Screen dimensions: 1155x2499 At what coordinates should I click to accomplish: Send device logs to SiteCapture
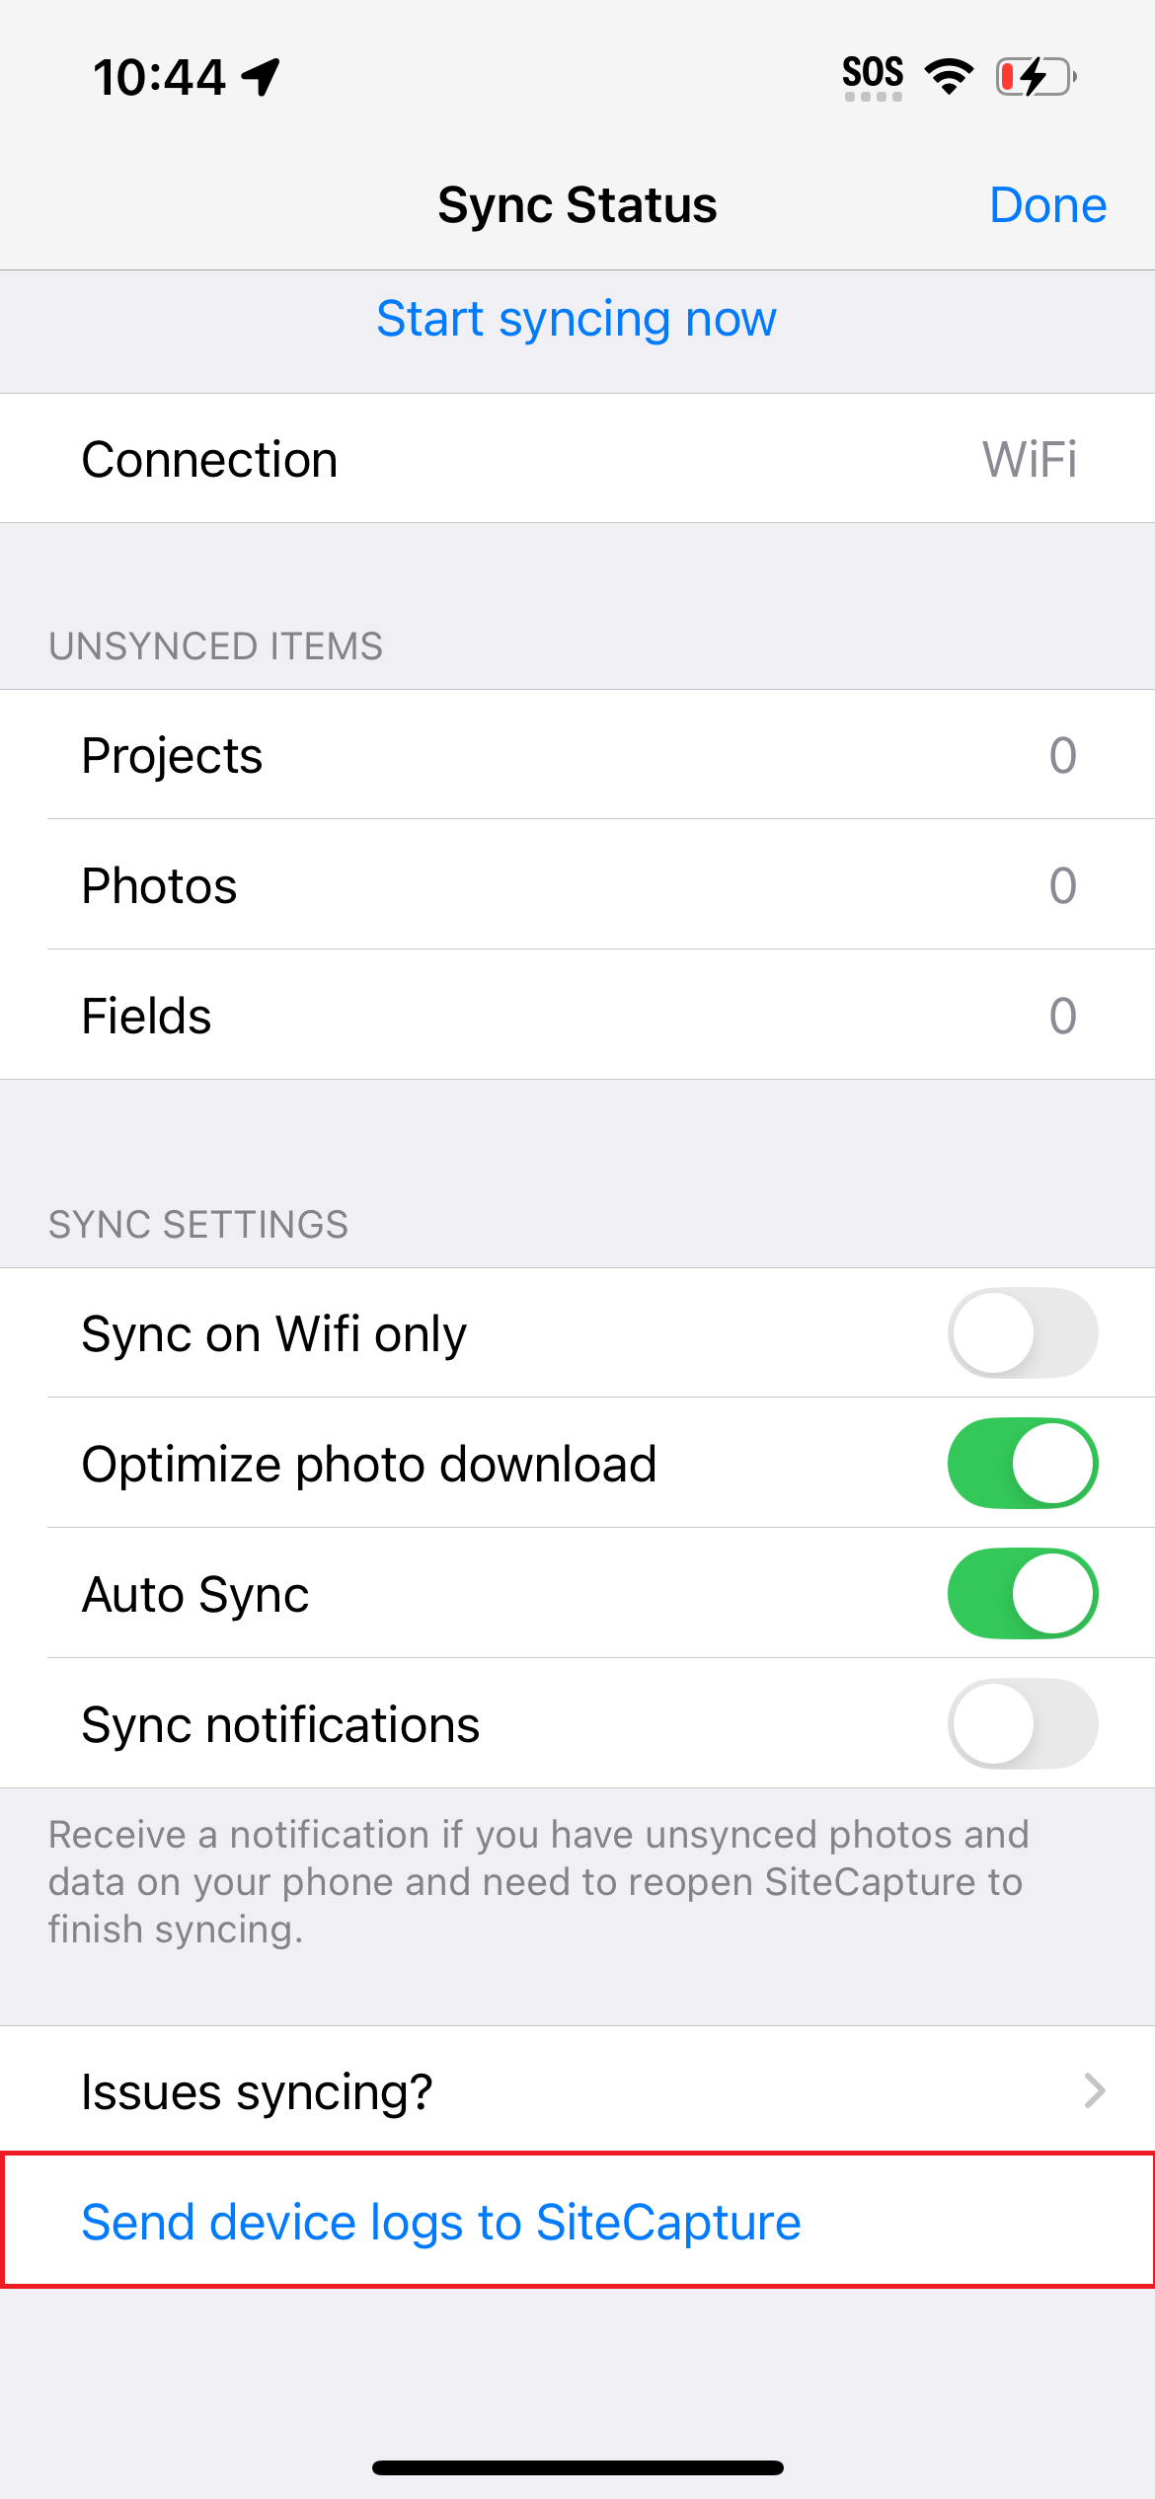[441, 2222]
